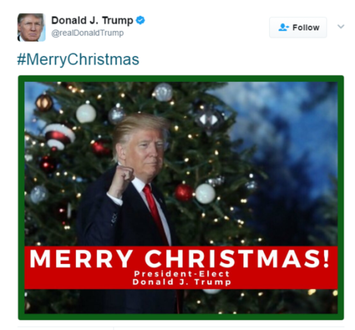Click the person-plus icon inside Follow
The image size is (355, 330).
283,27
